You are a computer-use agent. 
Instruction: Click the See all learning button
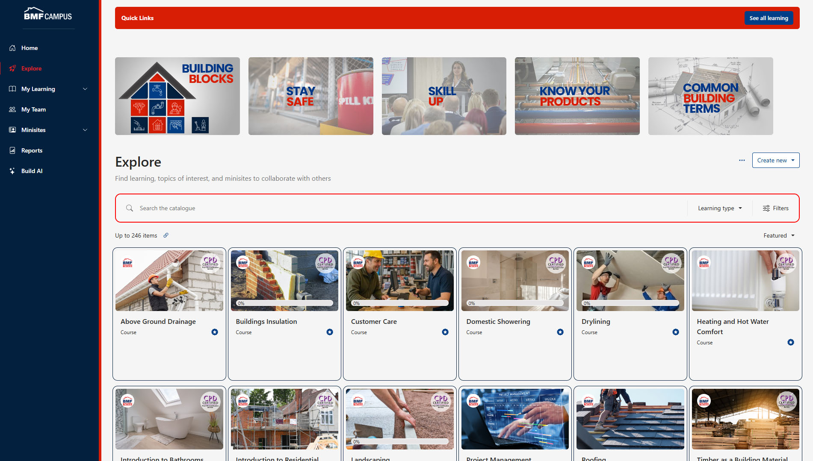[769, 18]
